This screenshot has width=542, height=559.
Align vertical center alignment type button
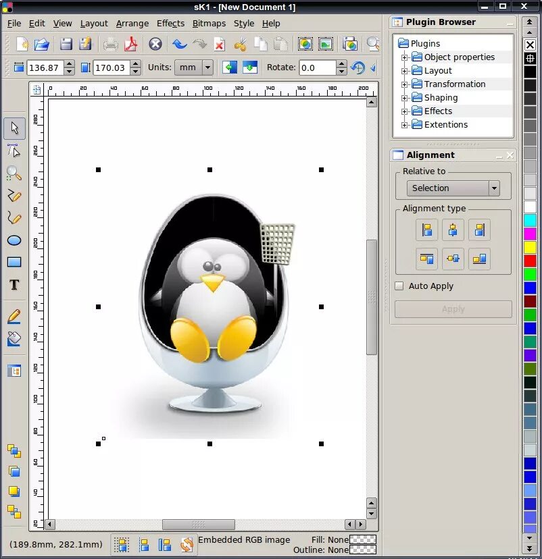click(x=453, y=259)
